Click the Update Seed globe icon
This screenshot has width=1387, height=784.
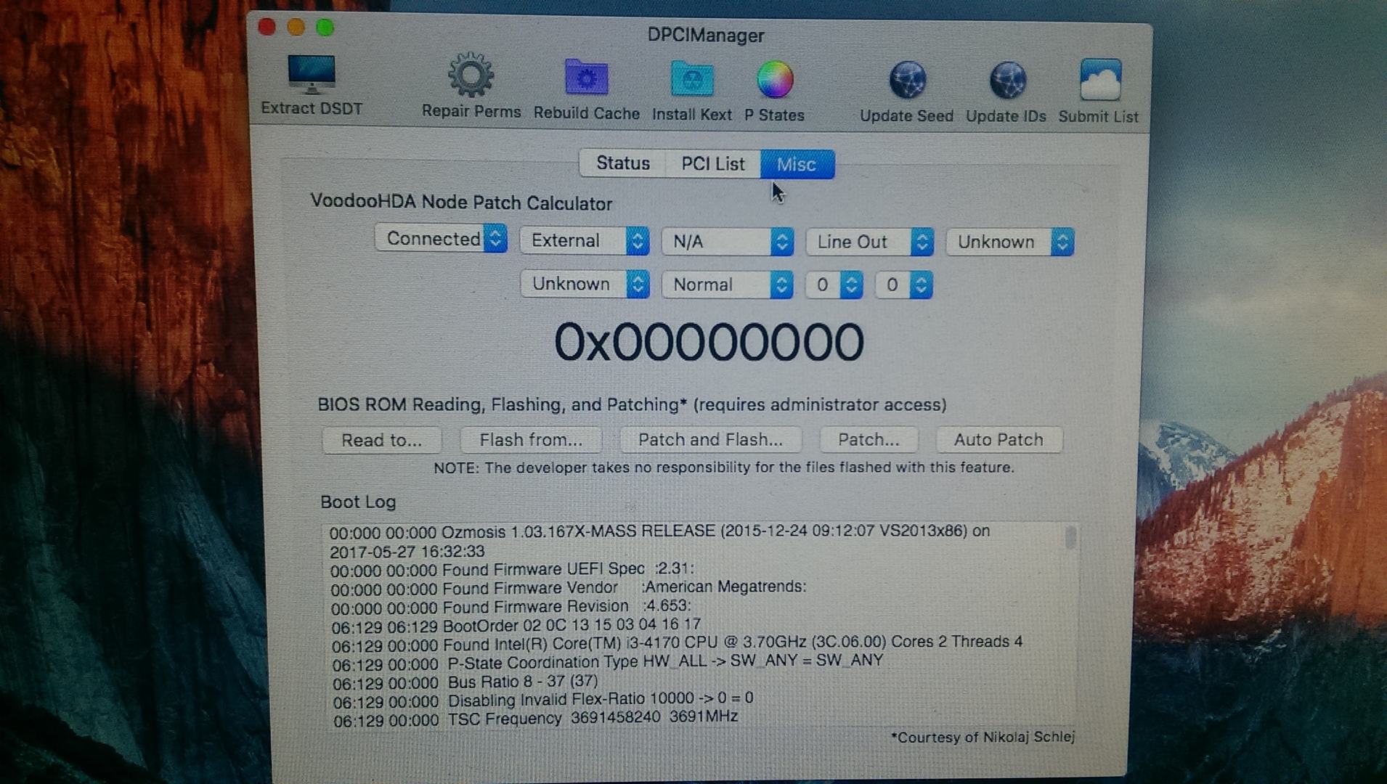907,80
